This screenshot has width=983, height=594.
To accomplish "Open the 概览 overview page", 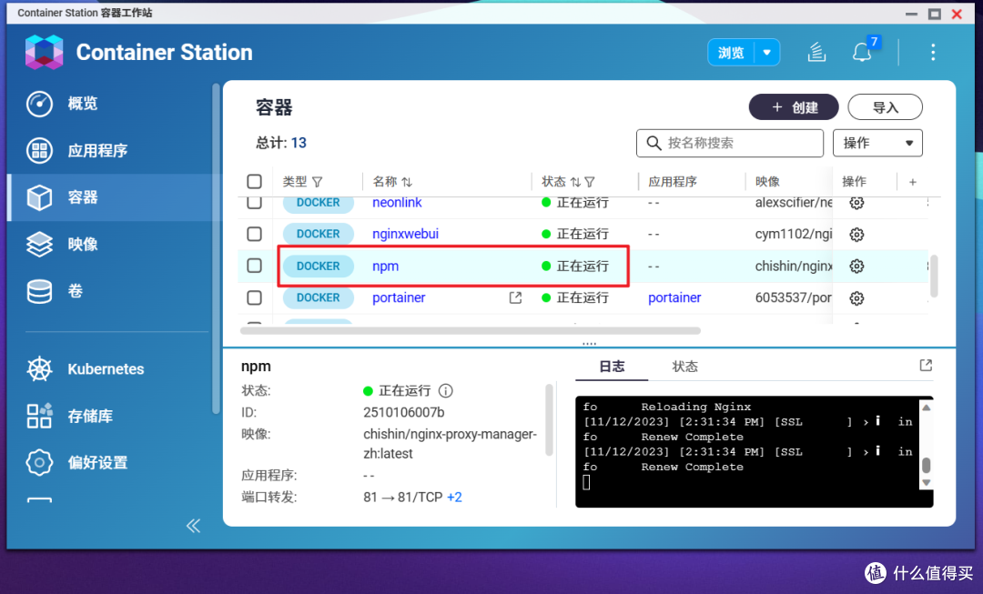I will pyautogui.click(x=63, y=104).
